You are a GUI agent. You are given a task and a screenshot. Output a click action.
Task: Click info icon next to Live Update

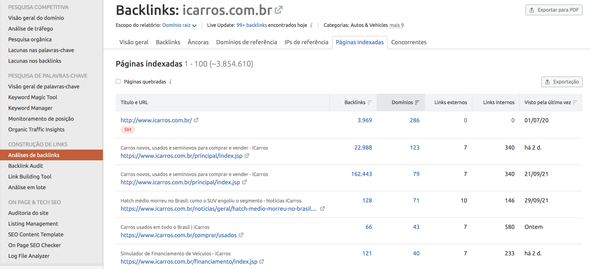311,25
